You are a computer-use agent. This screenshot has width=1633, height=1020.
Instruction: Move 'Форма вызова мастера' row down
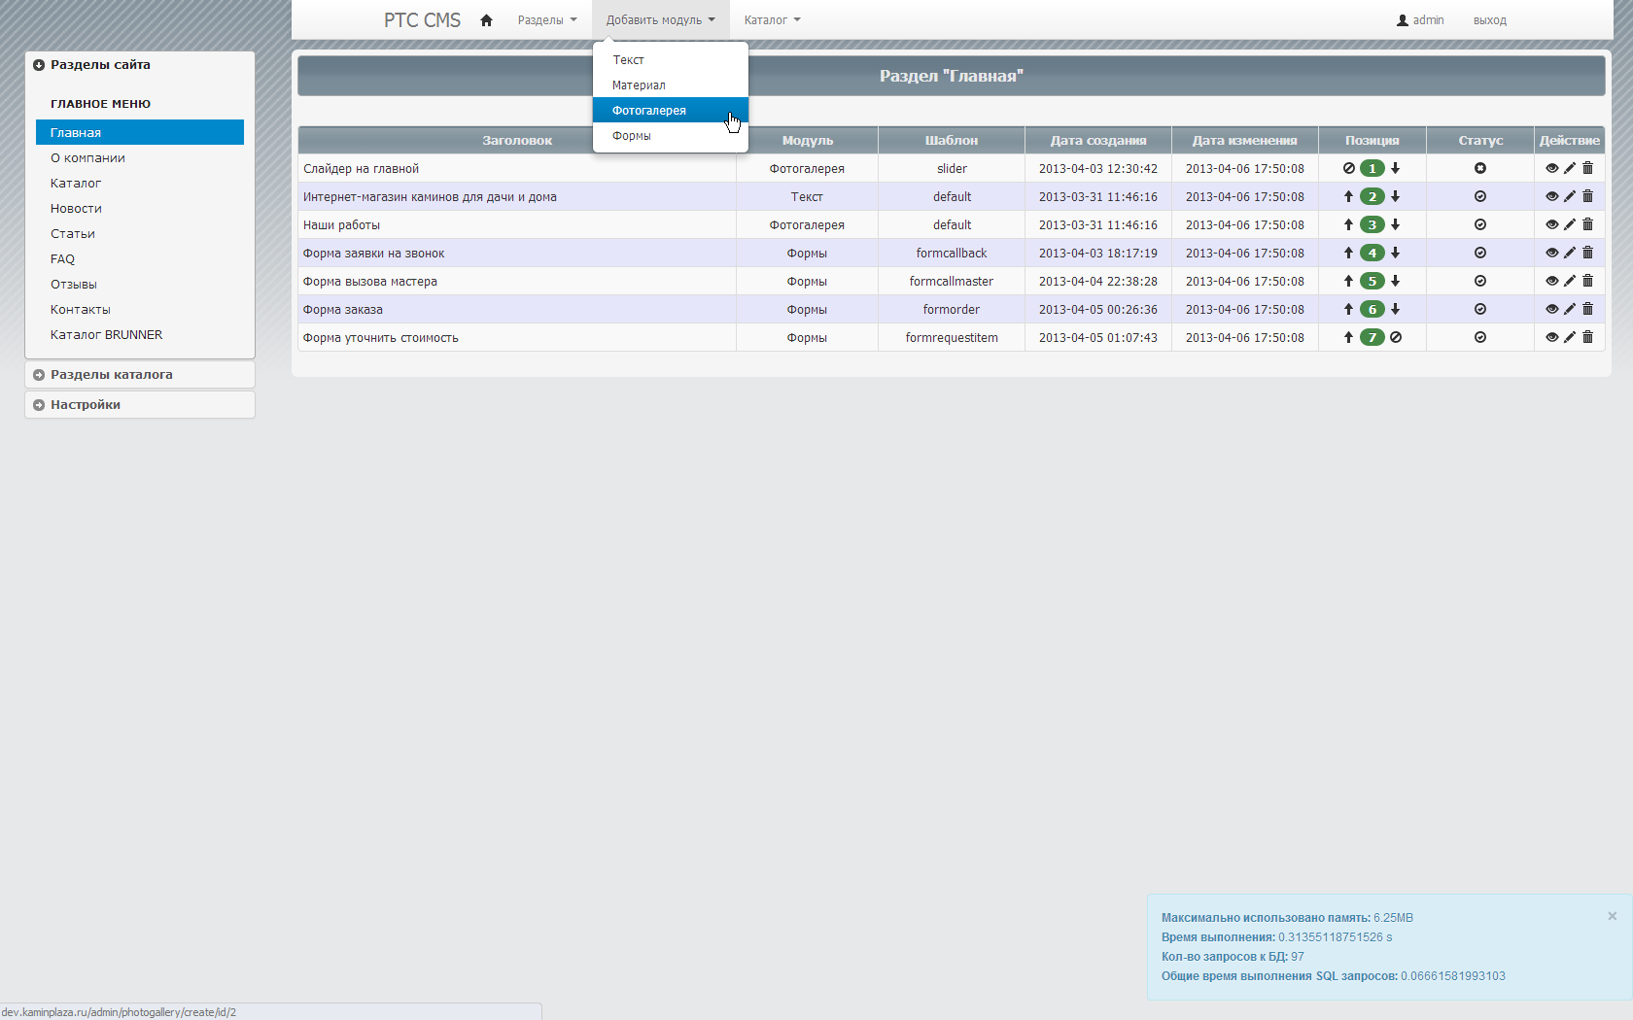(1395, 281)
